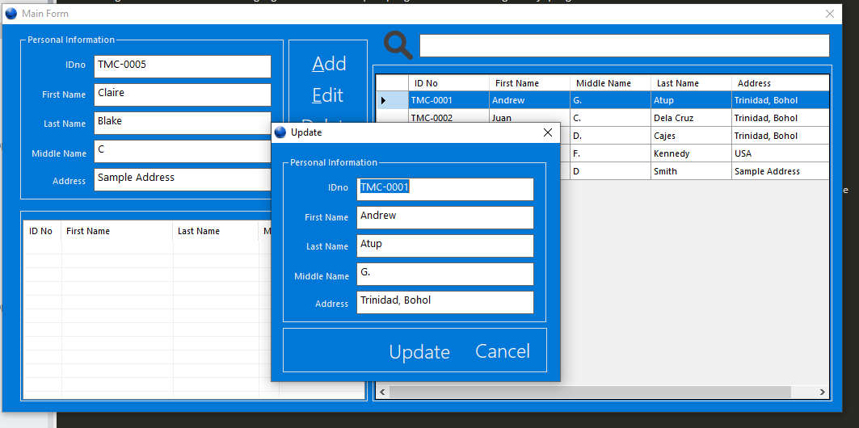Click Sample Address cell in the grid
Screen dimensions: 859x428
780,171
